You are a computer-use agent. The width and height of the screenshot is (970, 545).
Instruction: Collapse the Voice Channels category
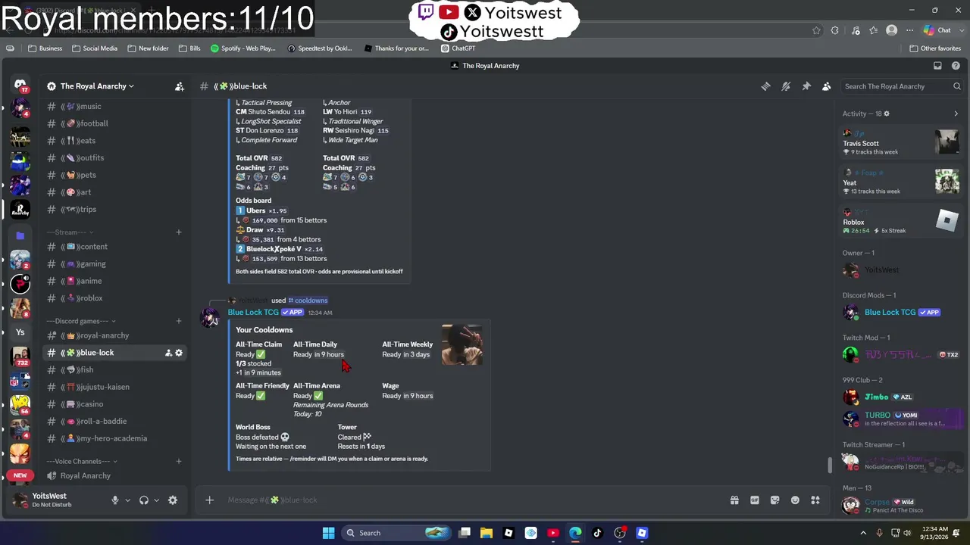point(82,461)
